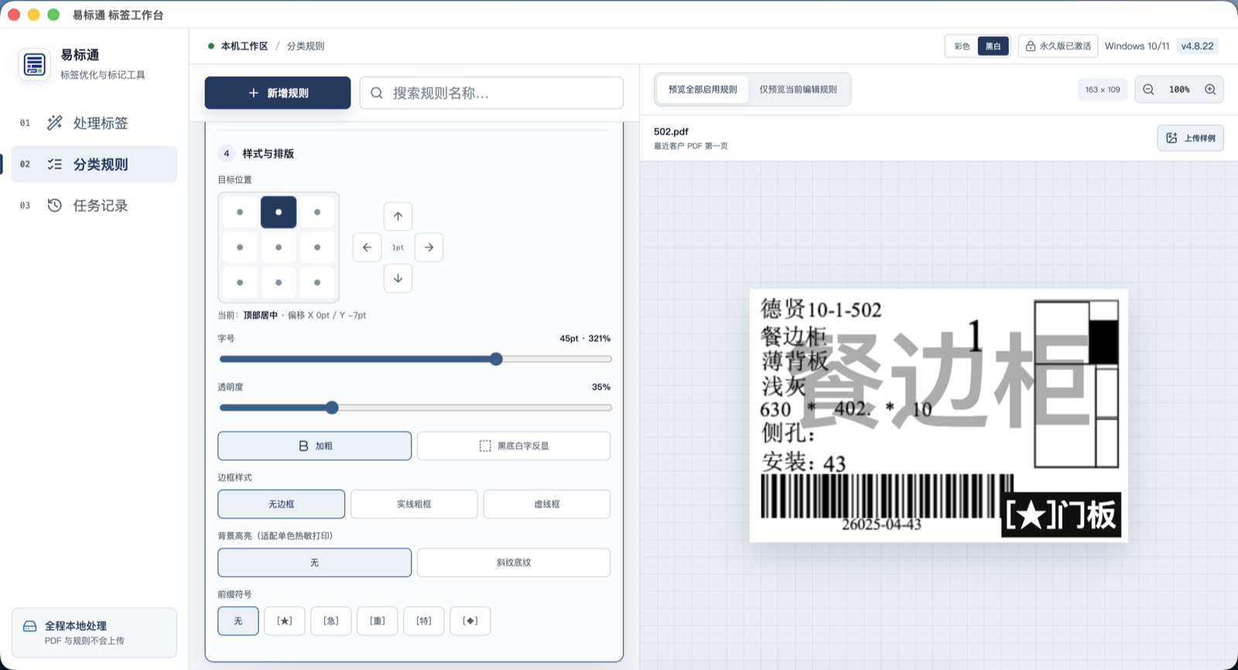Nudge the target position left with the arrow
1238x670 pixels.
pyautogui.click(x=367, y=248)
